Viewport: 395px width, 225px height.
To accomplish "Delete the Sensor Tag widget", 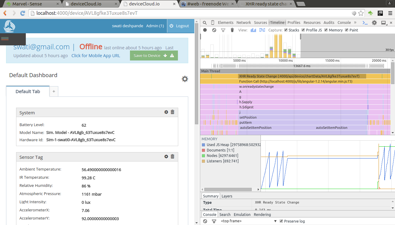I will [x=172, y=157].
